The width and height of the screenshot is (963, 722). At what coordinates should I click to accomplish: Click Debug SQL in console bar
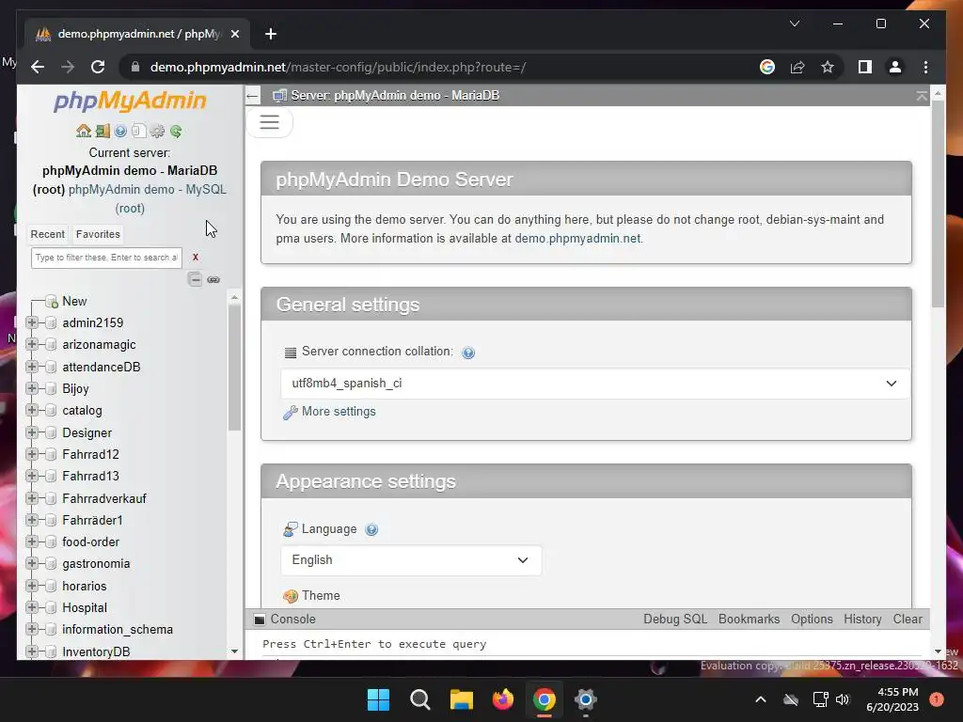pyautogui.click(x=675, y=619)
